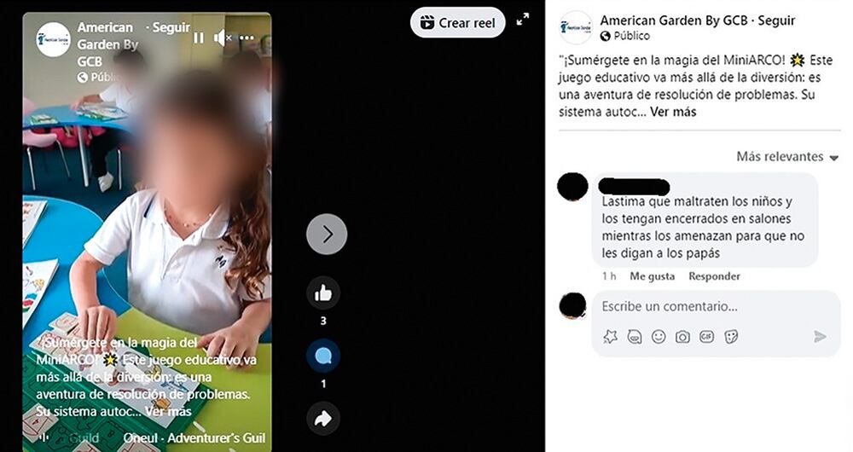Click the Escribe un comentario field
The image size is (853, 452).
[716, 306]
